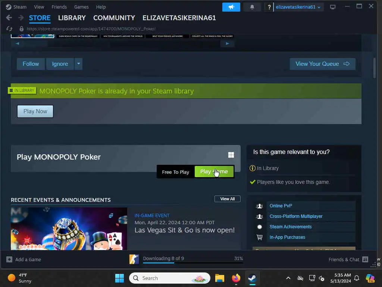Click the Windows taskbar Search box
The width and height of the screenshot is (382, 287).
tap(170, 278)
